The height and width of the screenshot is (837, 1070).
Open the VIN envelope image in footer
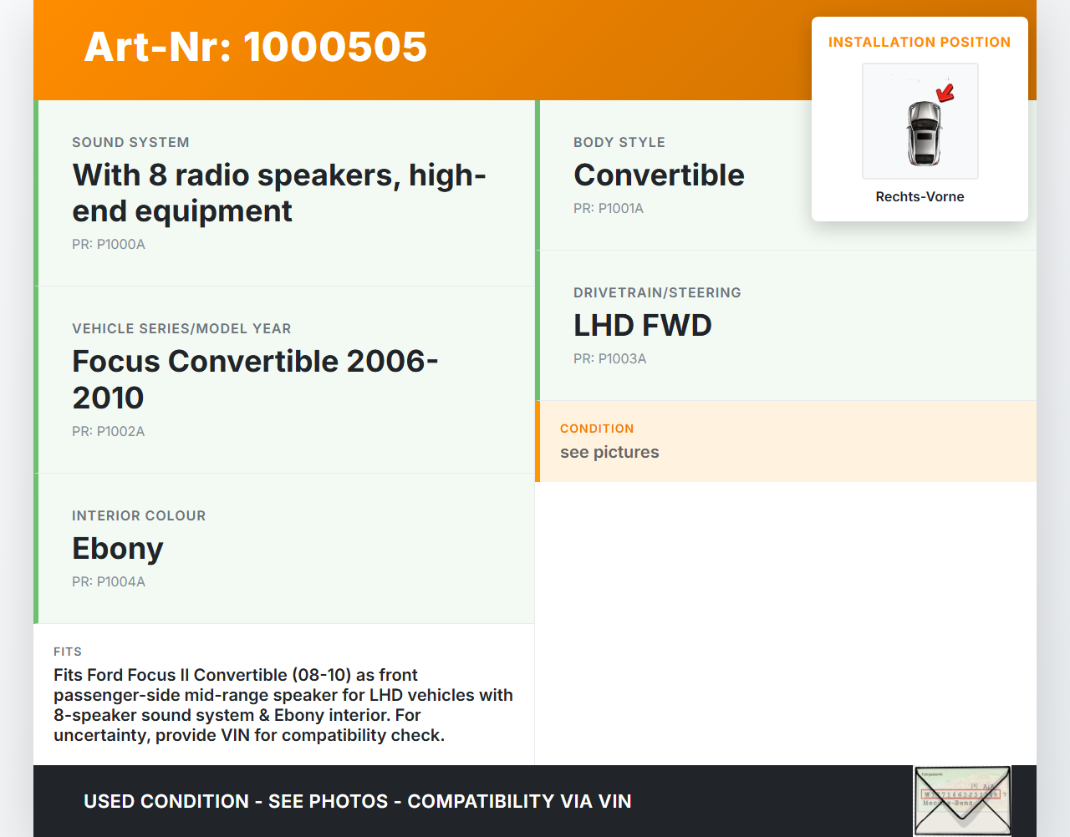(961, 800)
